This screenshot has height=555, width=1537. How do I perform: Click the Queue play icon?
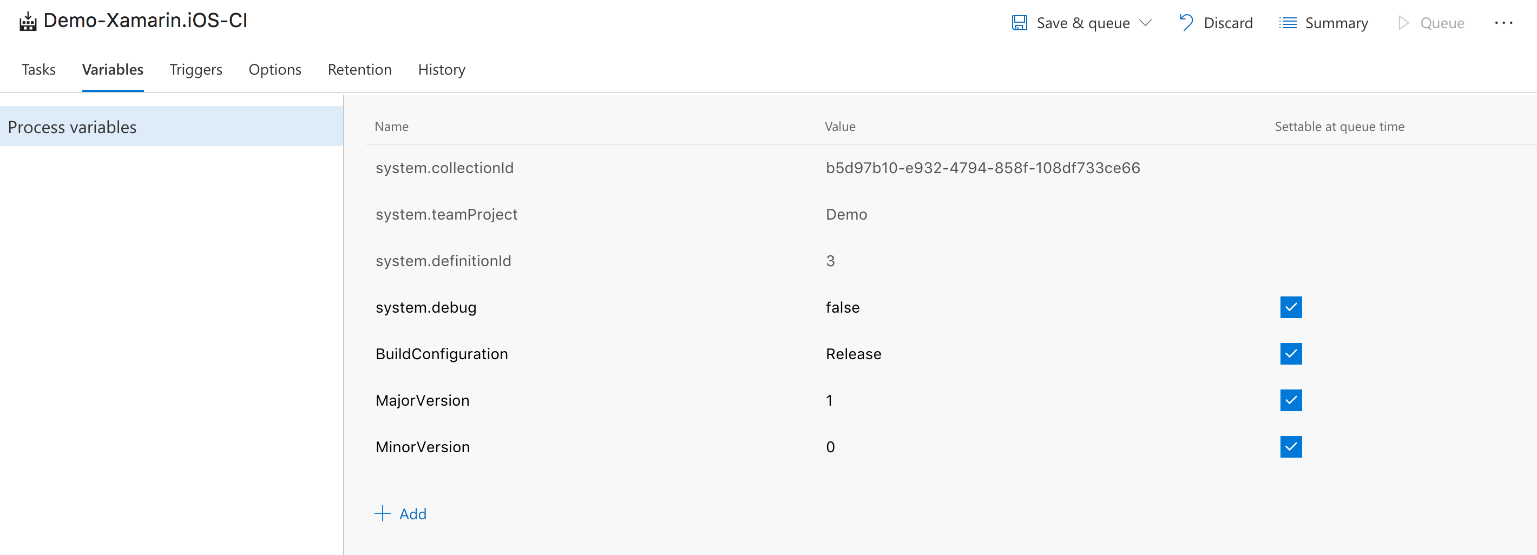point(1403,23)
